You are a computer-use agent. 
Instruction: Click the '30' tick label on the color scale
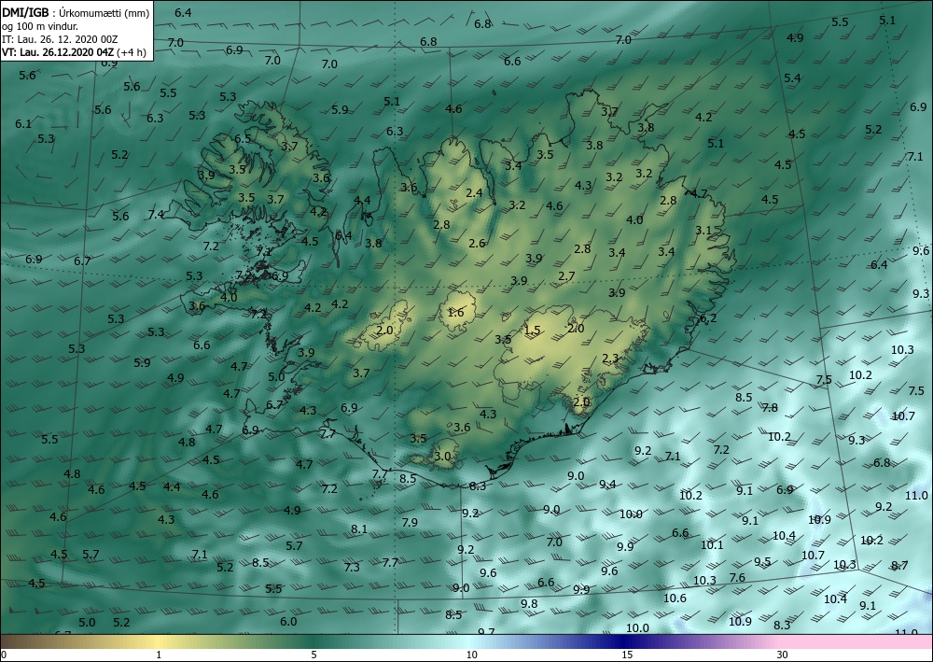(x=783, y=655)
